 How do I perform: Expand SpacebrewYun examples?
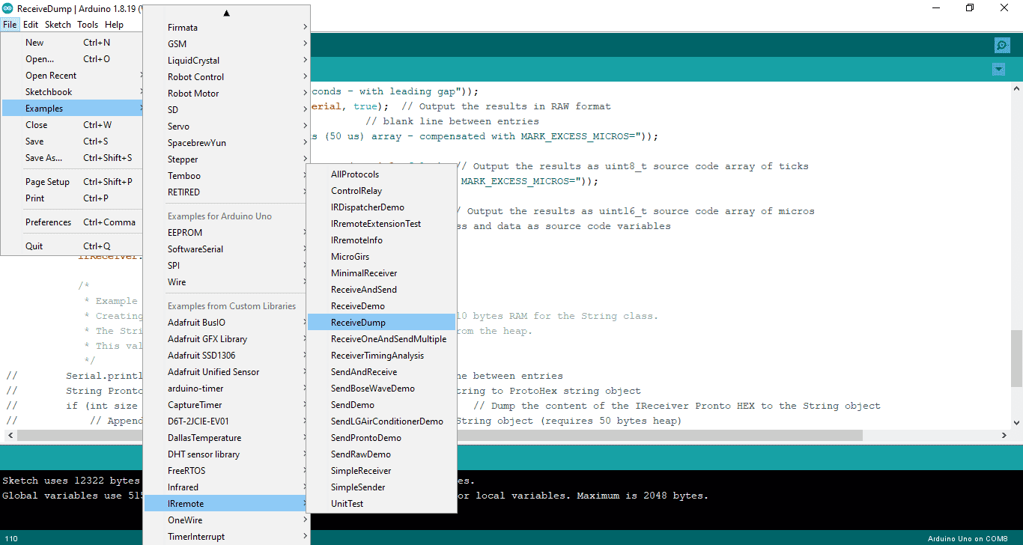227,143
